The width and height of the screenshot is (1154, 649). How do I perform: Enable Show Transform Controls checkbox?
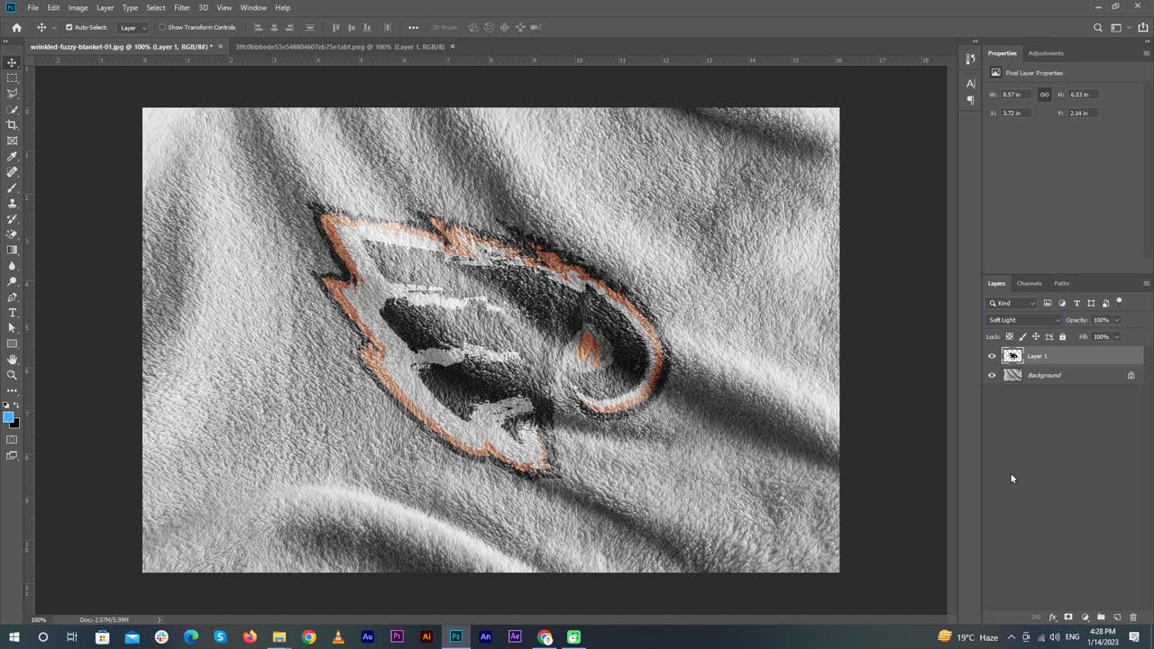coord(162,27)
